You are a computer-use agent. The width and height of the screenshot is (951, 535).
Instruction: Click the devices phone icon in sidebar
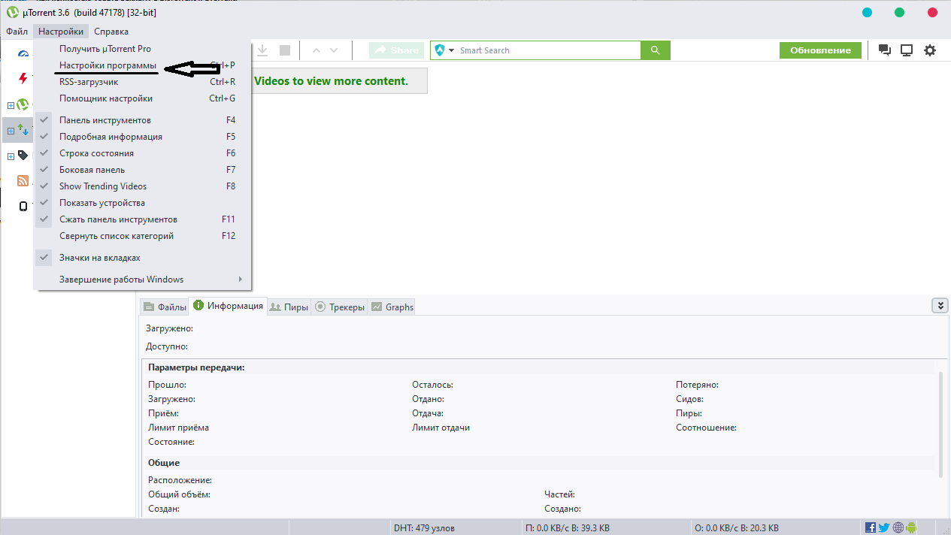[23, 206]
